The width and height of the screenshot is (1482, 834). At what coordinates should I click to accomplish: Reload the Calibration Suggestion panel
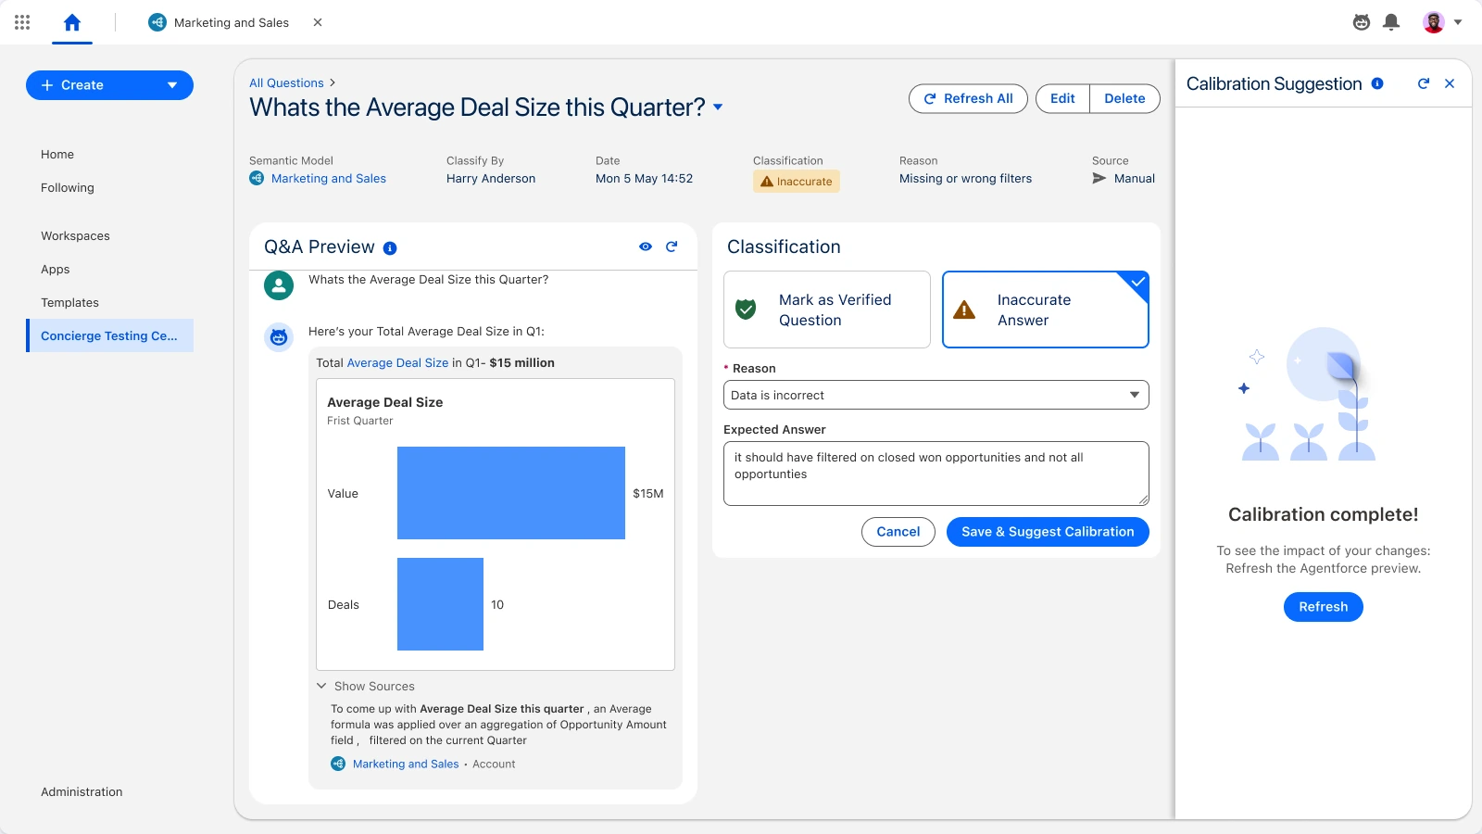[x=1424, y=83]
